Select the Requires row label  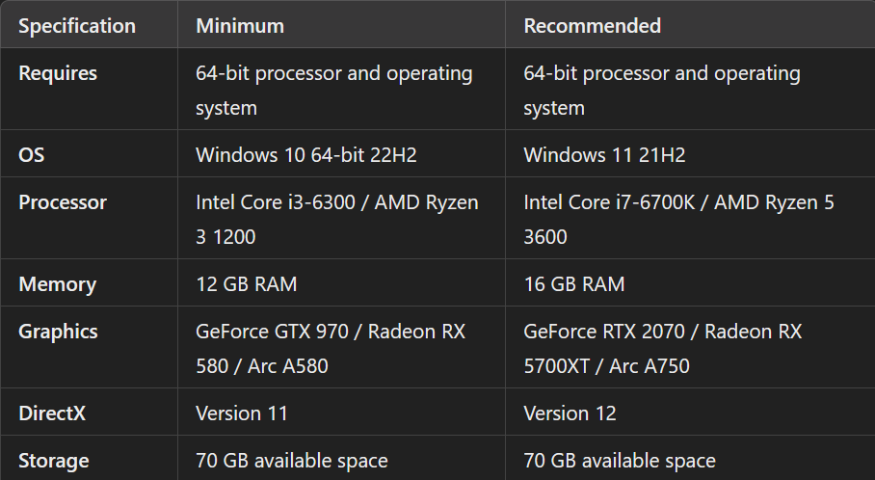pyautogui.click(x=58, y=73)
